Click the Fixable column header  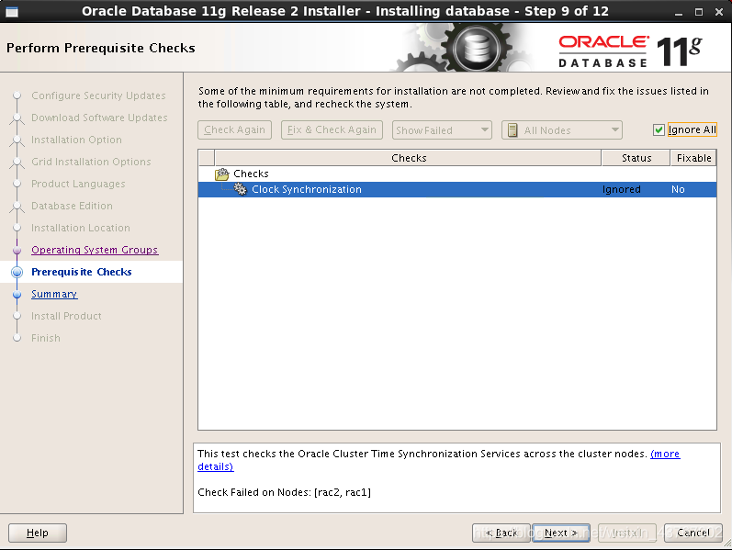pos(693,158)
